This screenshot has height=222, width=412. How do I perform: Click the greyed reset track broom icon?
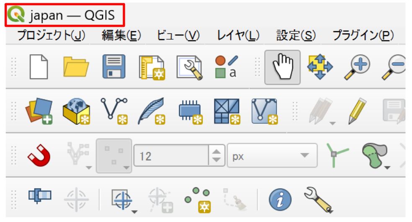235,199
